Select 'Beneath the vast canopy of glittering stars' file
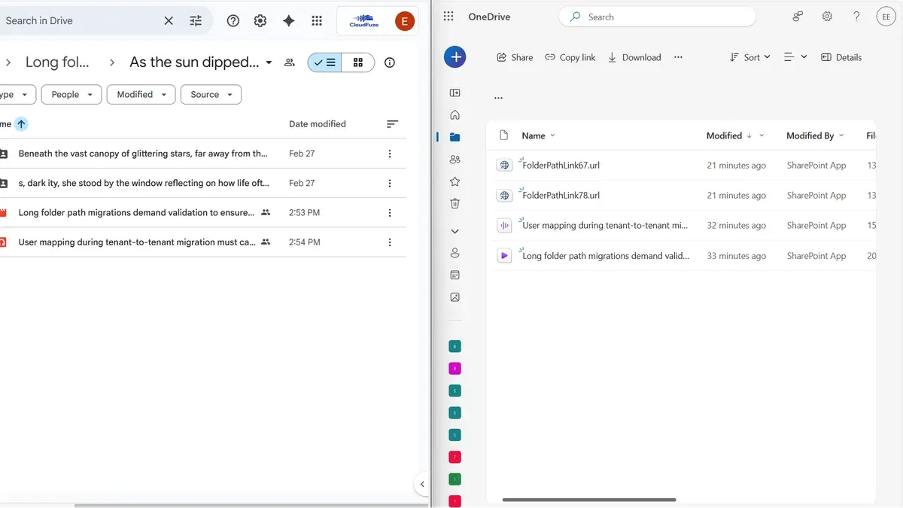 click(203, 154)
